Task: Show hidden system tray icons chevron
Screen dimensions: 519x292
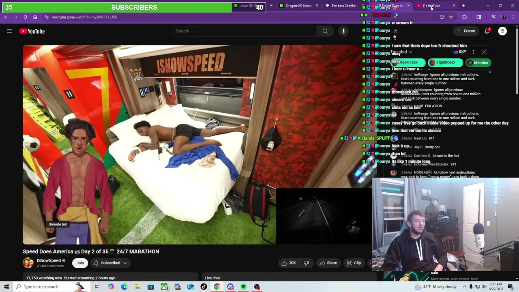Action: [x=464, y=287]
